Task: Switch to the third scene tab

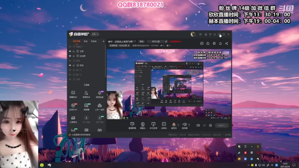Action: coord(93,41)
